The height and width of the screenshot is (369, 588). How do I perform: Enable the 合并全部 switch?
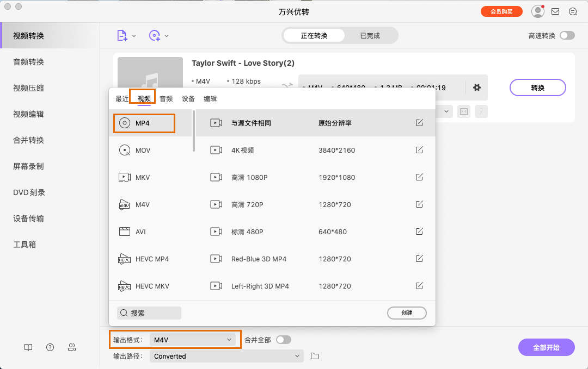coord(283,339)
